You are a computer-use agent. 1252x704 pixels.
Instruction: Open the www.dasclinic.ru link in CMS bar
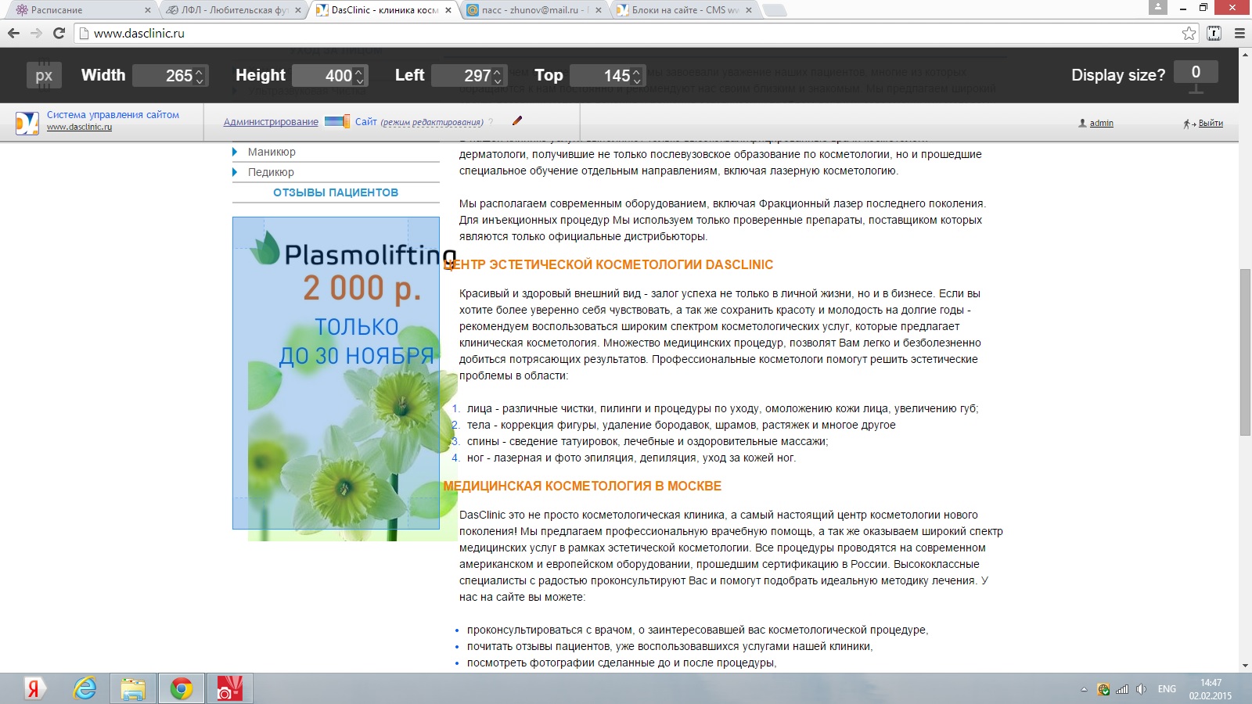[x=79, y=127]
